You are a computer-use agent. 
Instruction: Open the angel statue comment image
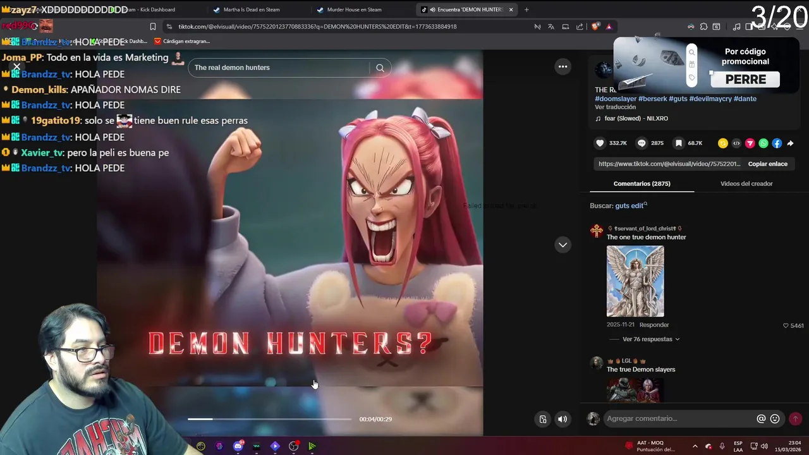click(x=635, y=281)
